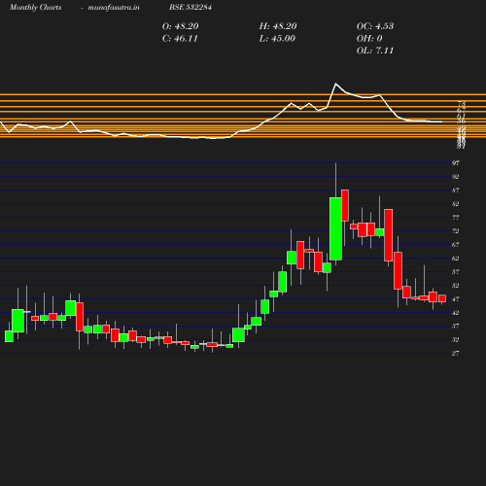Select the high value 'H: 48.20'
This screenshot has height=486, width=486.
coord(278,26)
